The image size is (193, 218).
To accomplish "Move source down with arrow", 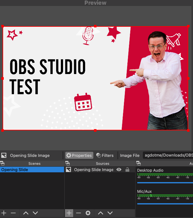I will (110, 213).
